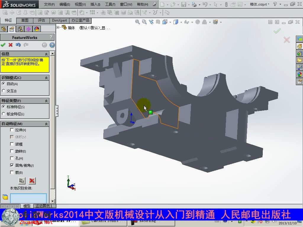The width and height of the screenshot is (303, 227).
Task: Open the View Settings dropdown arrow
Action: point(221,22)
